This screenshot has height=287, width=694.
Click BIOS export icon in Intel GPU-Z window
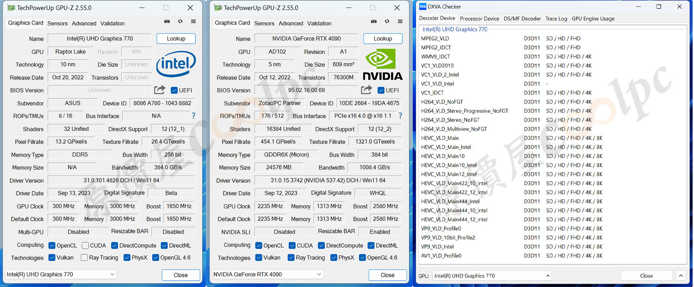160,90
